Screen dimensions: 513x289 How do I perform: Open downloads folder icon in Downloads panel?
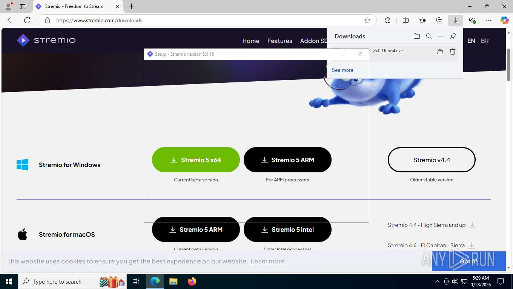[x=416, y=36]
